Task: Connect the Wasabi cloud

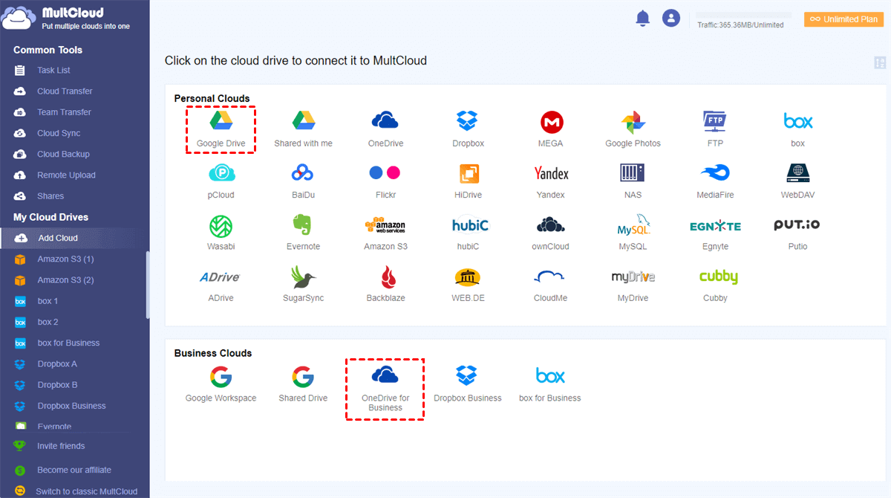Action: [221, 232]
